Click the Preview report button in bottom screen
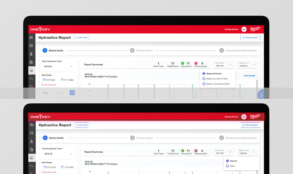293x174 pixels. pyautogui.click(x=250, y=125)
